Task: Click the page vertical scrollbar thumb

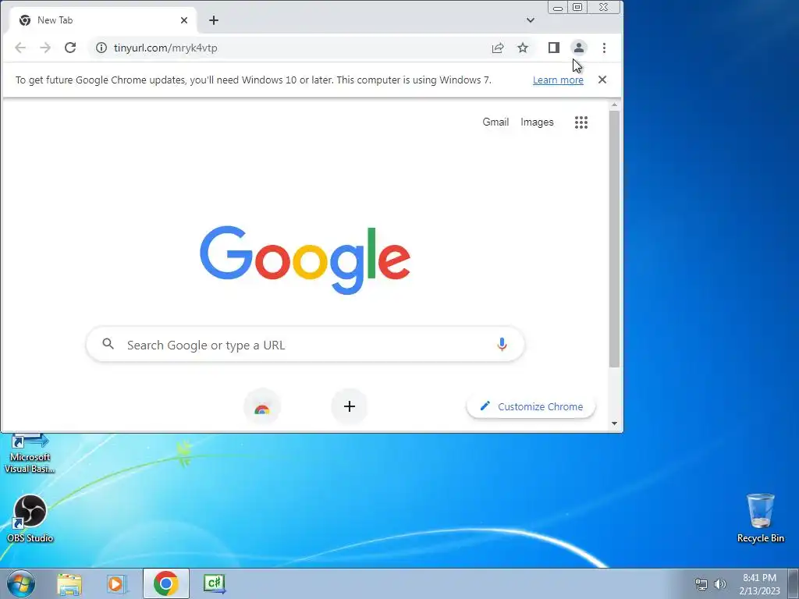Action: click(614, 239)
